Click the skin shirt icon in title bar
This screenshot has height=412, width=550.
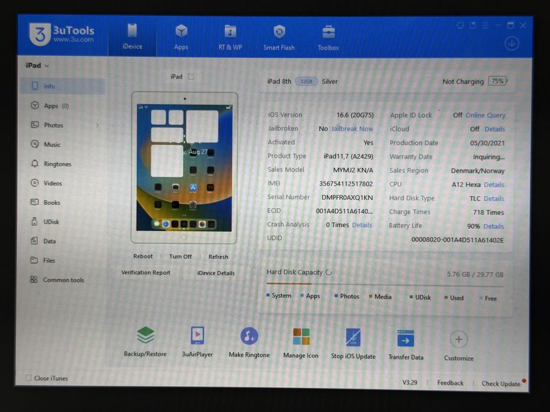(x=460, y=25)
